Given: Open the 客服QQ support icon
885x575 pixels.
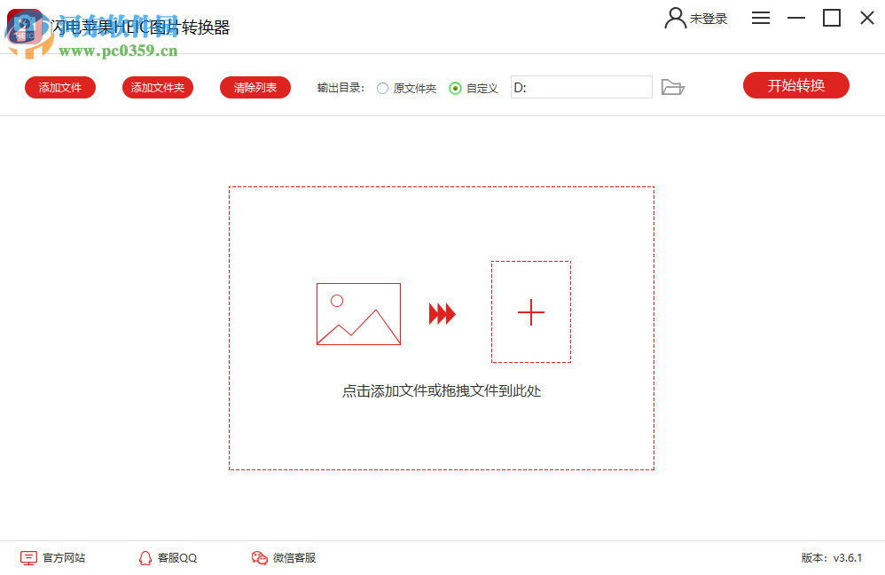Looking at the screenshot, I should click(x=145, y=557).
